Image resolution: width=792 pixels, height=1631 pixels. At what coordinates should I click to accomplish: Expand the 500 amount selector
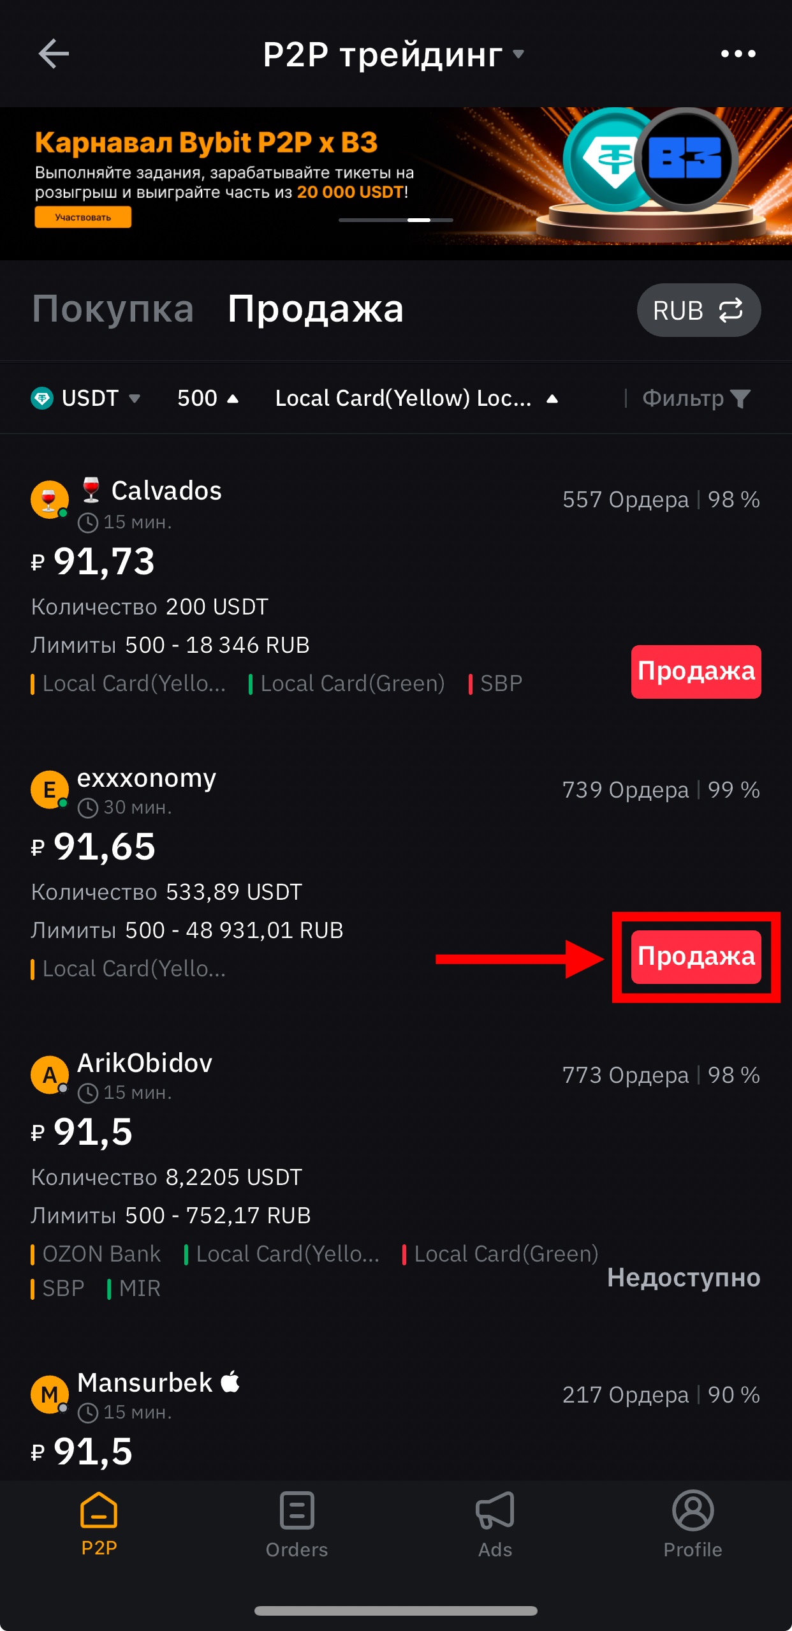[x=208, y=398]
